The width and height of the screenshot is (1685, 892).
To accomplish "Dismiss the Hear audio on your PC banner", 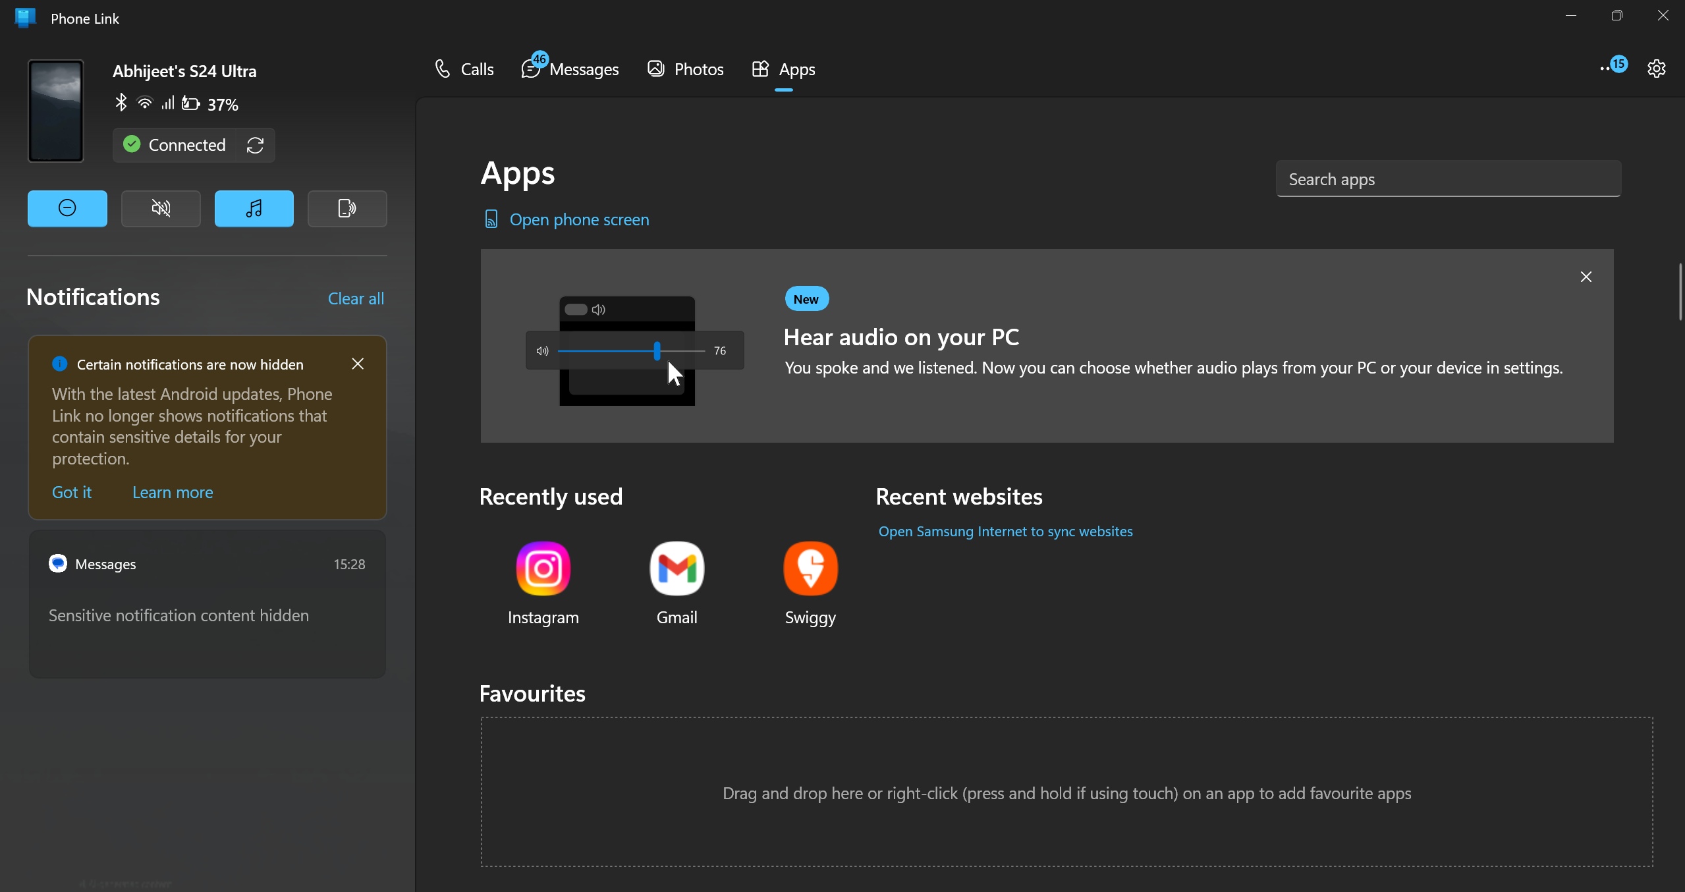I will coord(1586,277).
